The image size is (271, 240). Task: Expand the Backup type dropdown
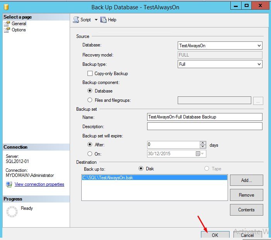[x=259, y=64]
